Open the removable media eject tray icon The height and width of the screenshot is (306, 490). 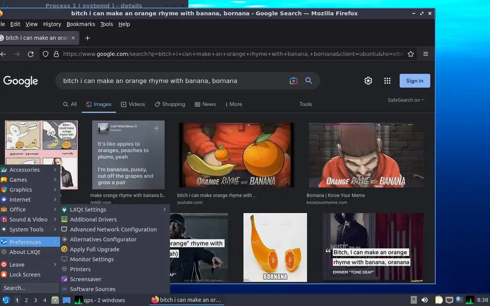[x=414, y=300]
